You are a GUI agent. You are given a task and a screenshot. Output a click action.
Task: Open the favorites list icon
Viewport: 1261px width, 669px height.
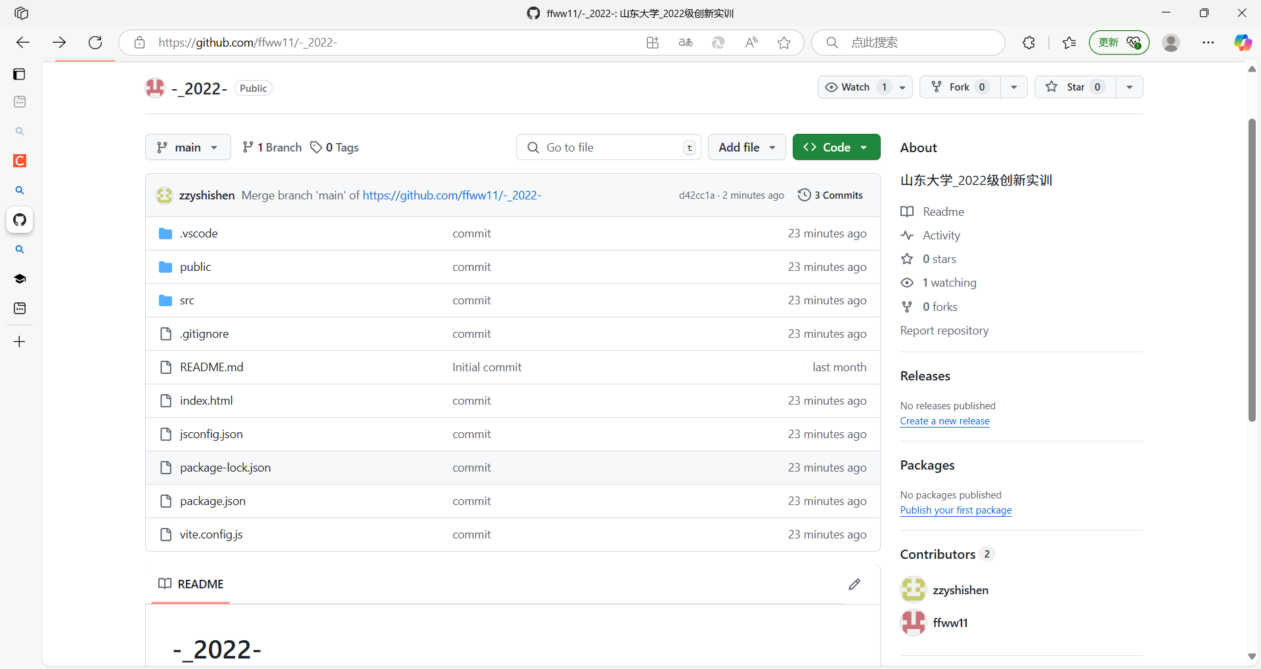[x=1069, y=43]
